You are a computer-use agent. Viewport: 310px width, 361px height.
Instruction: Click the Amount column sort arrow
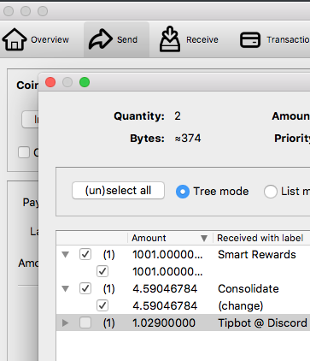tap(204, 239)
